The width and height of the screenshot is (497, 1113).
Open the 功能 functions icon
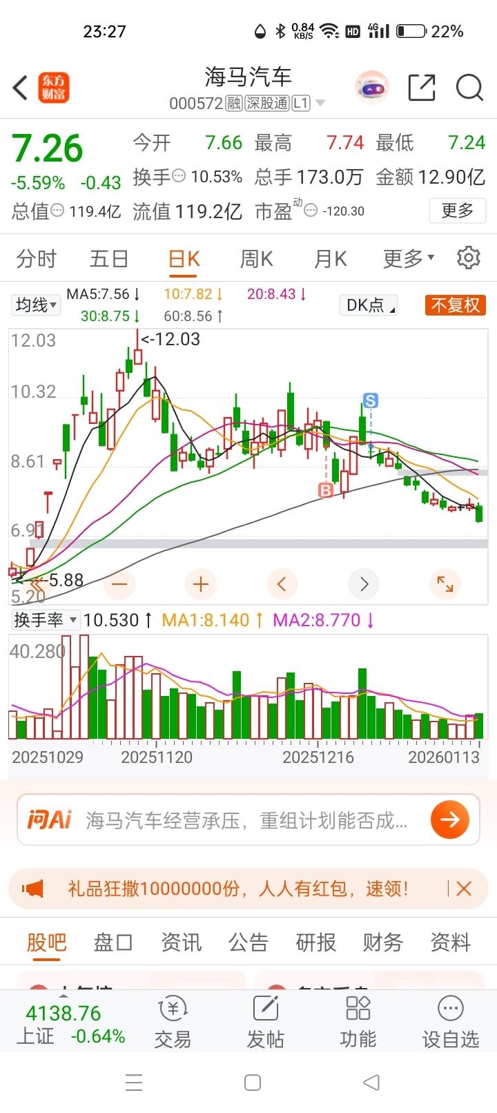click(x=358, y=1022)
